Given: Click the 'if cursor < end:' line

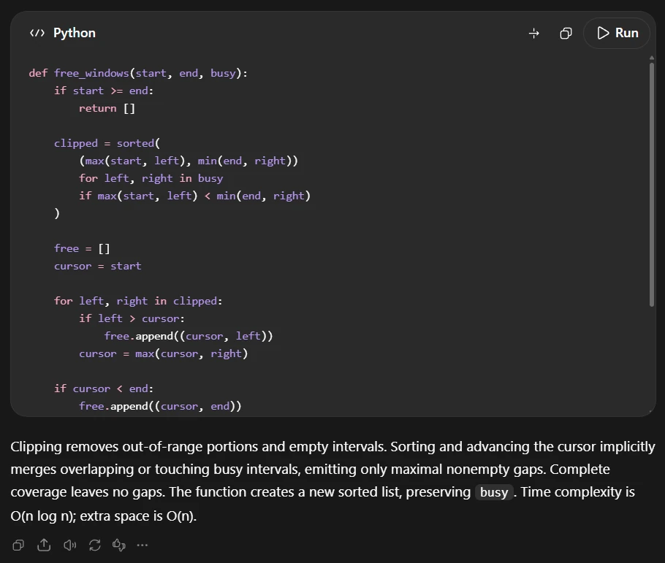Looking at the screenshot, I should click(x=104, y=388).
